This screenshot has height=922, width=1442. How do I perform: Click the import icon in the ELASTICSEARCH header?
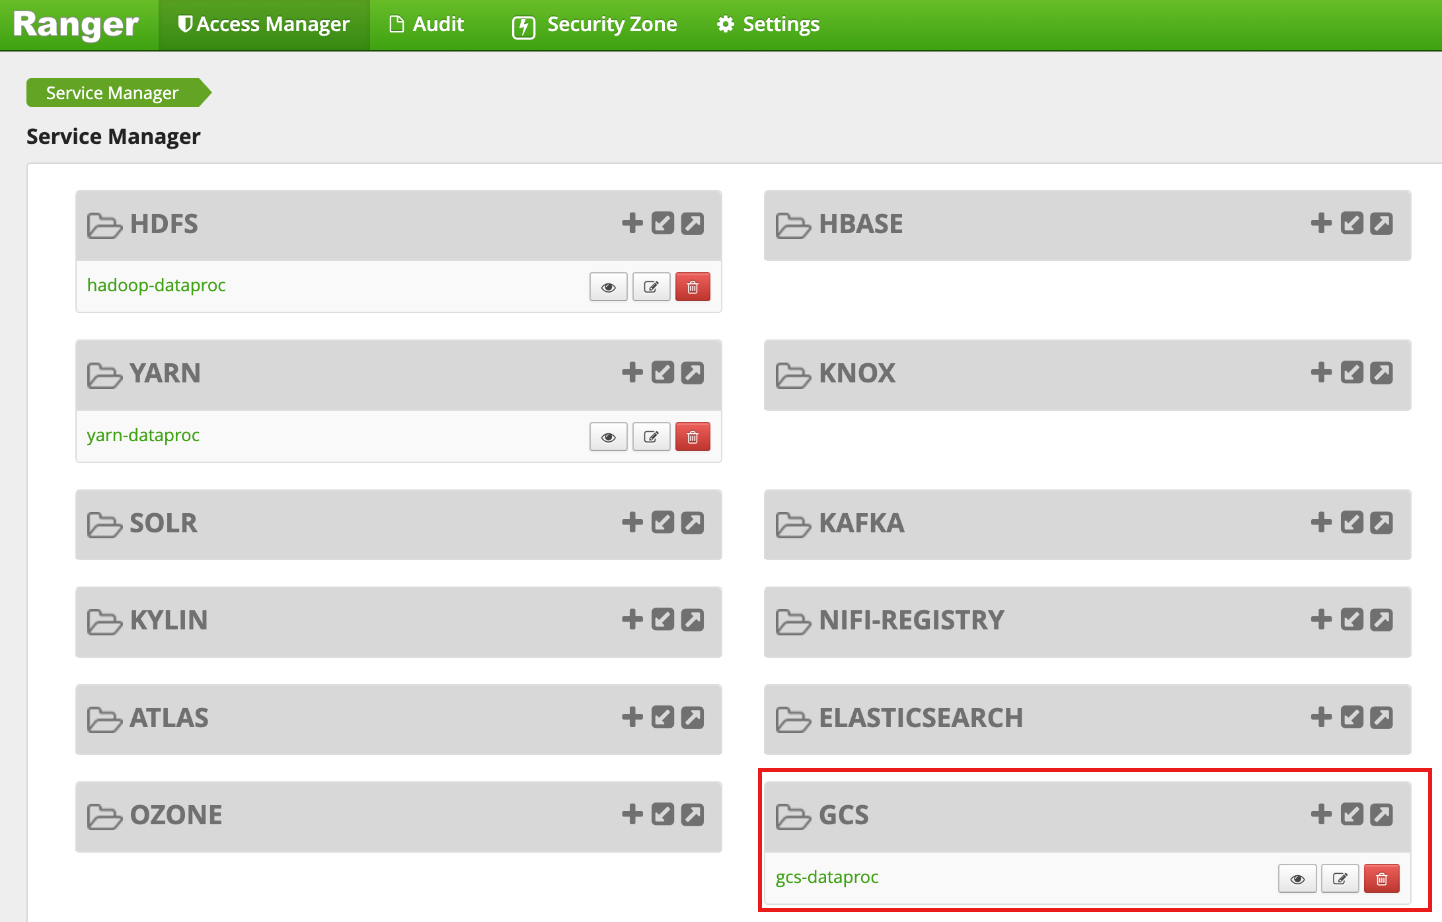[x=1351, y=717]
